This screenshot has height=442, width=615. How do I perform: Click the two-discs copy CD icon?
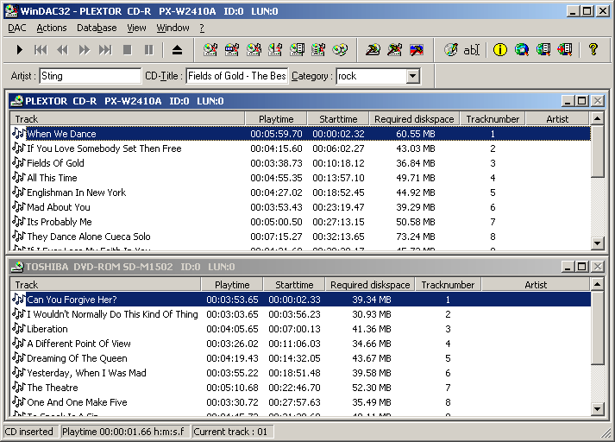(340, 50)
